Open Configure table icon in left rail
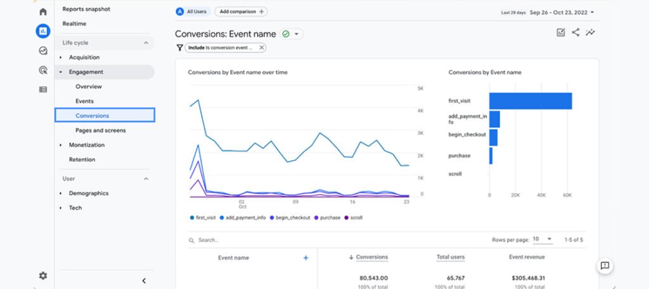The height and width of the screenshot is (289, 649). (42, 90)
